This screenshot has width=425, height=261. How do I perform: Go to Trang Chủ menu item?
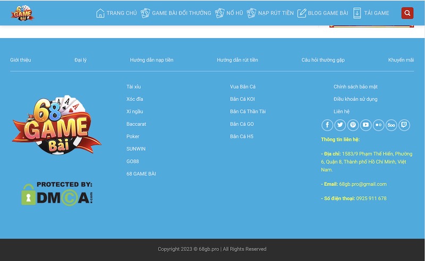pos(122,13)
